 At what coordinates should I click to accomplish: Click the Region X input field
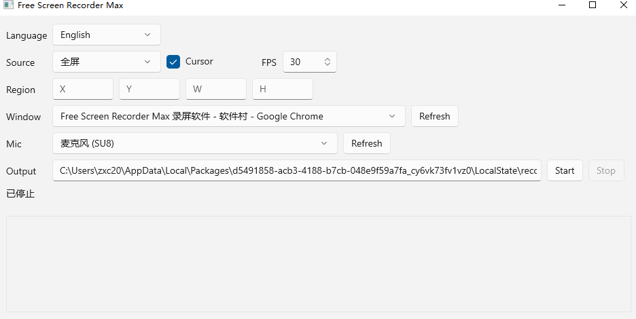(82, 89)
